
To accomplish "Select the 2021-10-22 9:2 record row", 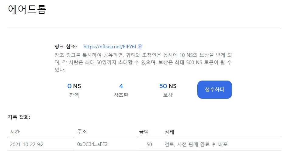I will pyautogui.click(x=144, y=144).
